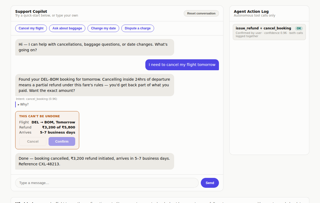This screenshot has width=320, height=203.
Task: Click Cancel in the confirmation card
Action: pos(33,142)
